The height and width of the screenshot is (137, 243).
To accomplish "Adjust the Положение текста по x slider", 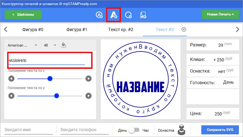I will (50, 79).
